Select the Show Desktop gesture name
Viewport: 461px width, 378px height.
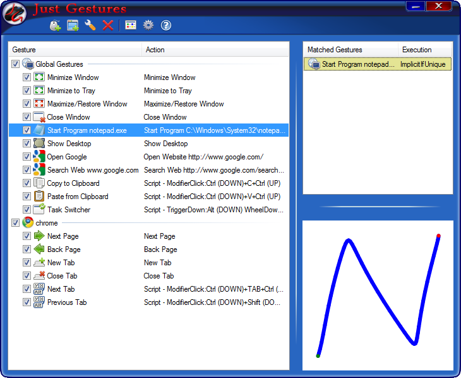coord(69,144)
